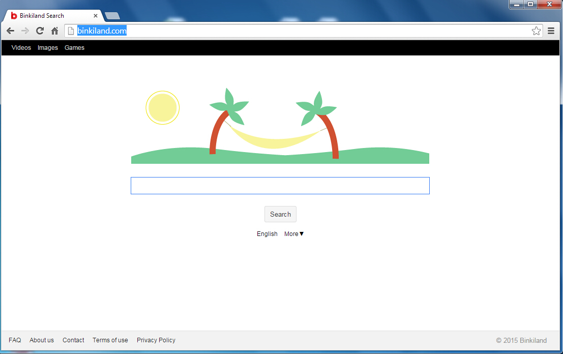Screen dimensions: 563x354
Task: Click the red Binkiland favicon on the tab
Action: pyautogui.click(x=14, y=16)
